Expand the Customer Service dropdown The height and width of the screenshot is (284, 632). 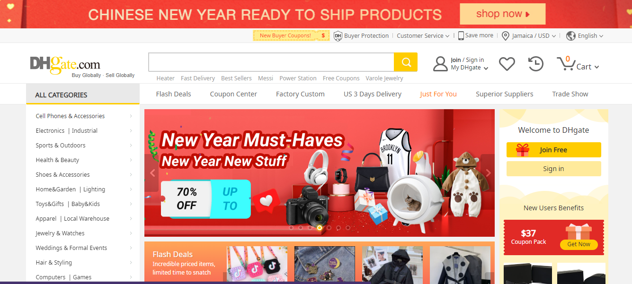tap(423, 36)
